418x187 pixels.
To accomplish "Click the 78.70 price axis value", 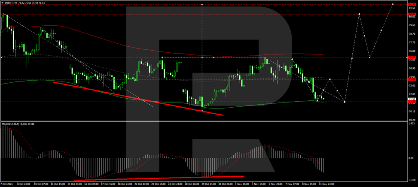I will pyautogui.click(x=412, y=34).
